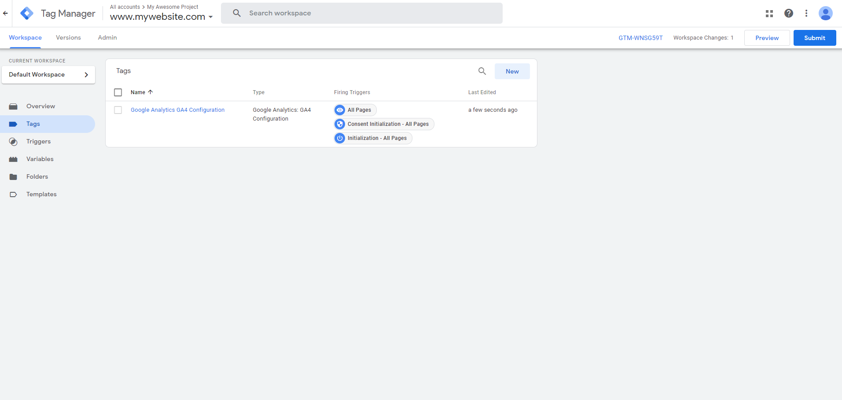Open the Google Analytics GA4 Configuration tag link
Screen dimensions: 842x400
177,110
